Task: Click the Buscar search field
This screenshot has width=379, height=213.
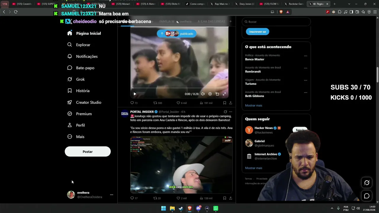Action: pos(276,22)
